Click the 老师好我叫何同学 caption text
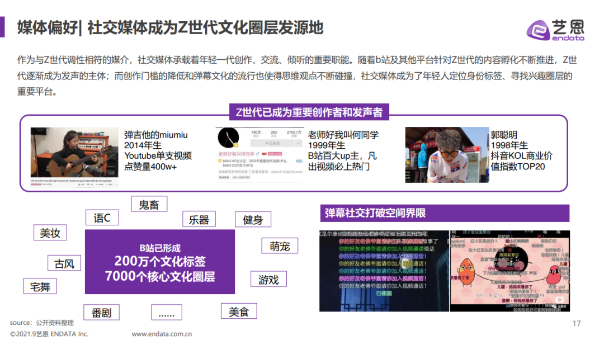The image size is (604, 340). click(343, 150)
